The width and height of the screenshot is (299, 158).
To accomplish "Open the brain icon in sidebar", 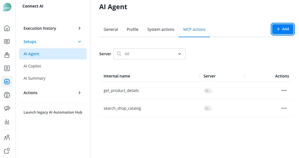I will click(x=7, y=95).
